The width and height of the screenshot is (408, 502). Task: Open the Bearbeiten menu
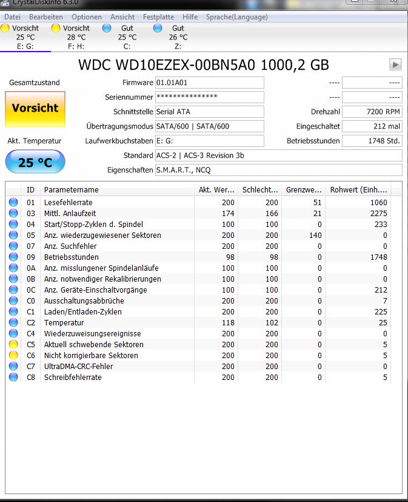click(46, 17)
